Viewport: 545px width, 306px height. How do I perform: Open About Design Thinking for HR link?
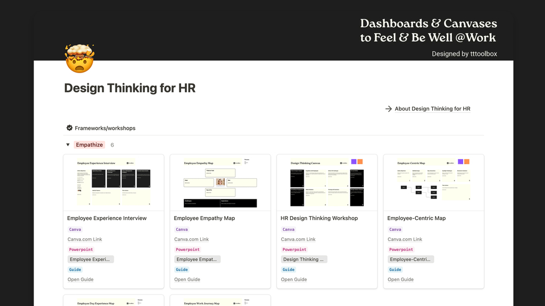432,109
